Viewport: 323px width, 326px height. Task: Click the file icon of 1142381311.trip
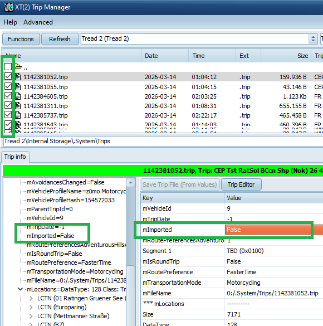tap(18, 106)
